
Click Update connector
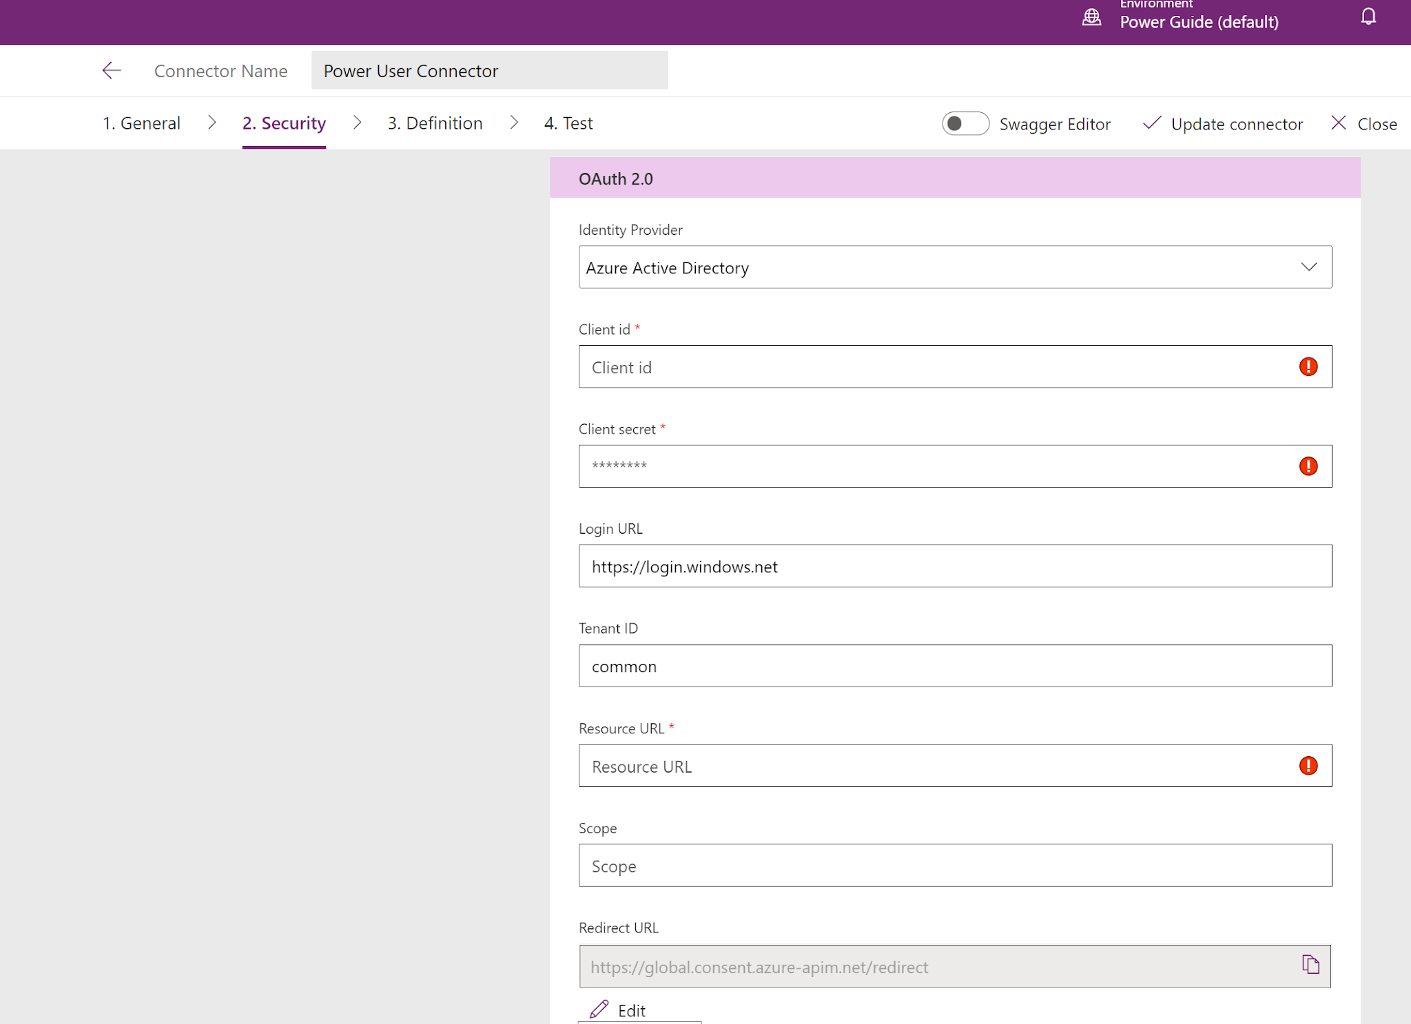click(x=1223, y=124)
